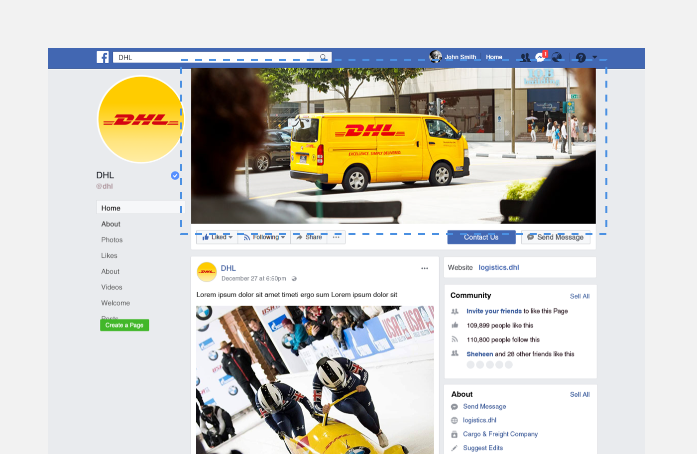
Task: Click the camera icon on Send Message
Action: point(531,237)
